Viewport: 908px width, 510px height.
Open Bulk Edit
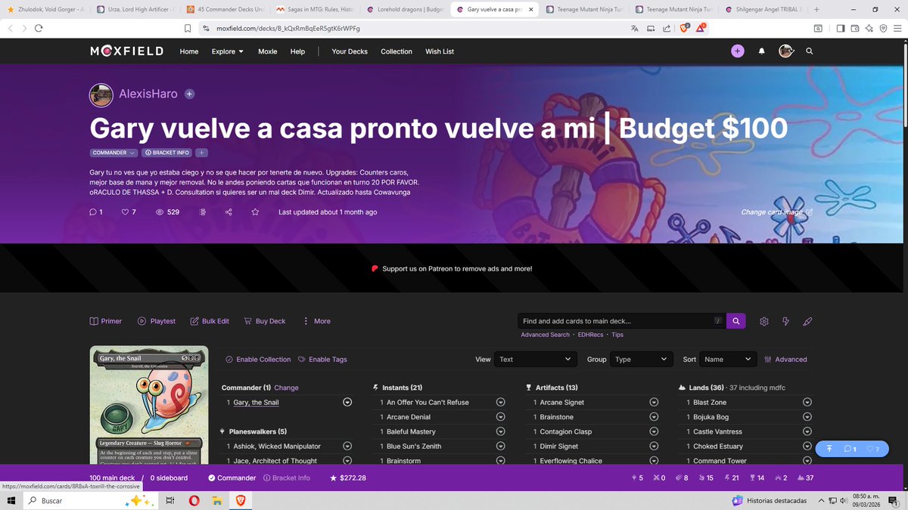210,321
